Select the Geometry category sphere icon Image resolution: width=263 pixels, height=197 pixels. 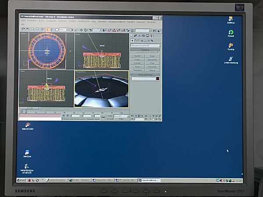(132, 41)
